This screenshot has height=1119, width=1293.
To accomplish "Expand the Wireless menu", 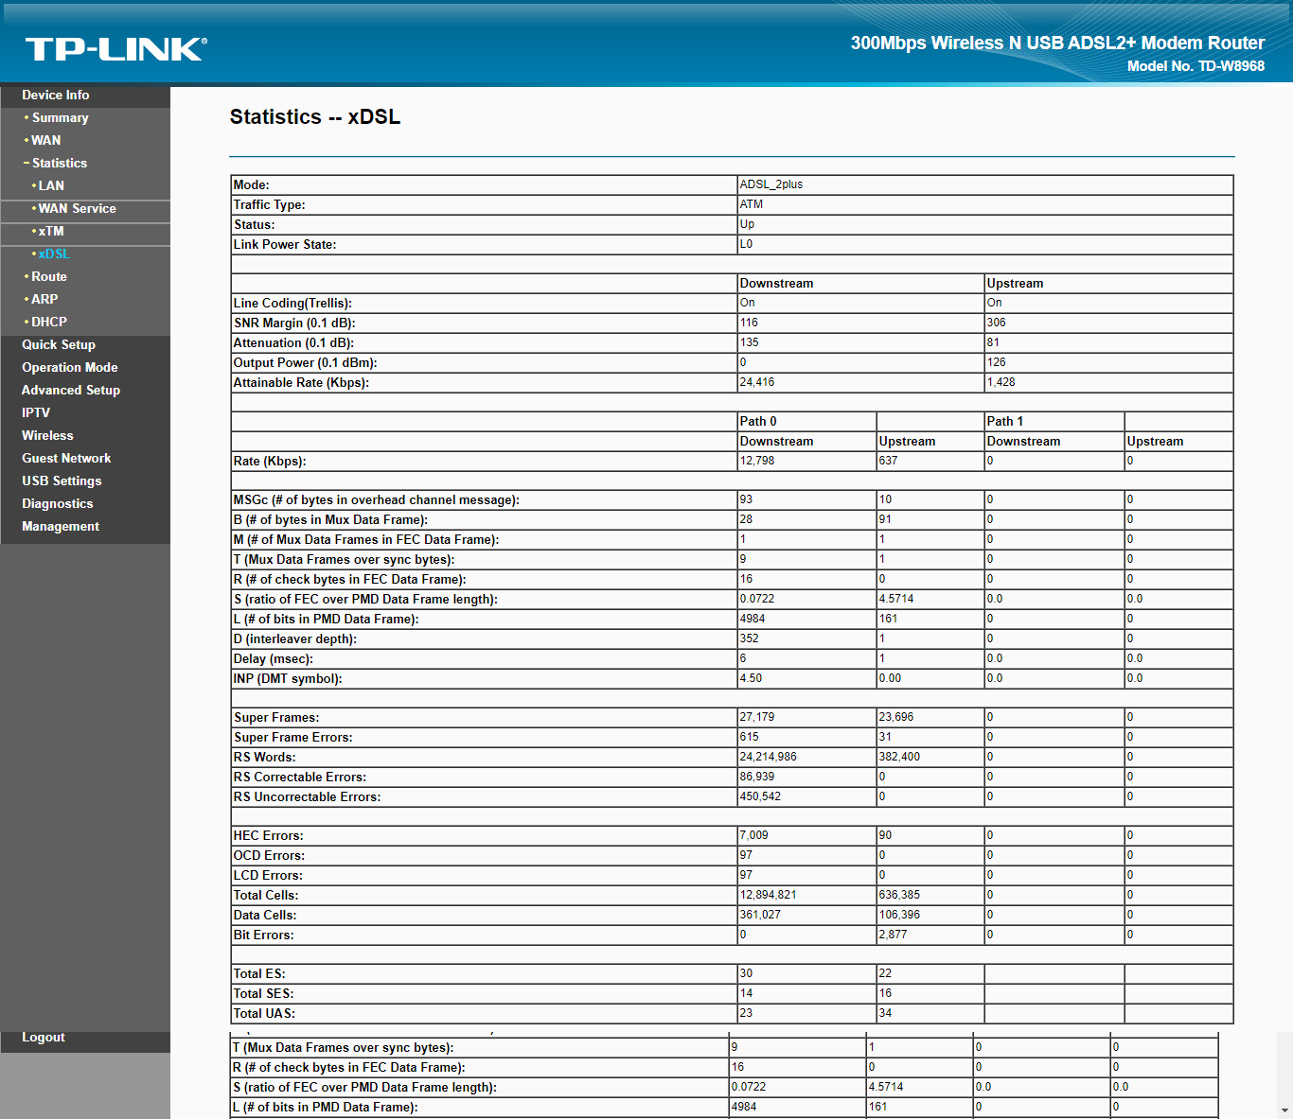I will [x=47, y=436].
